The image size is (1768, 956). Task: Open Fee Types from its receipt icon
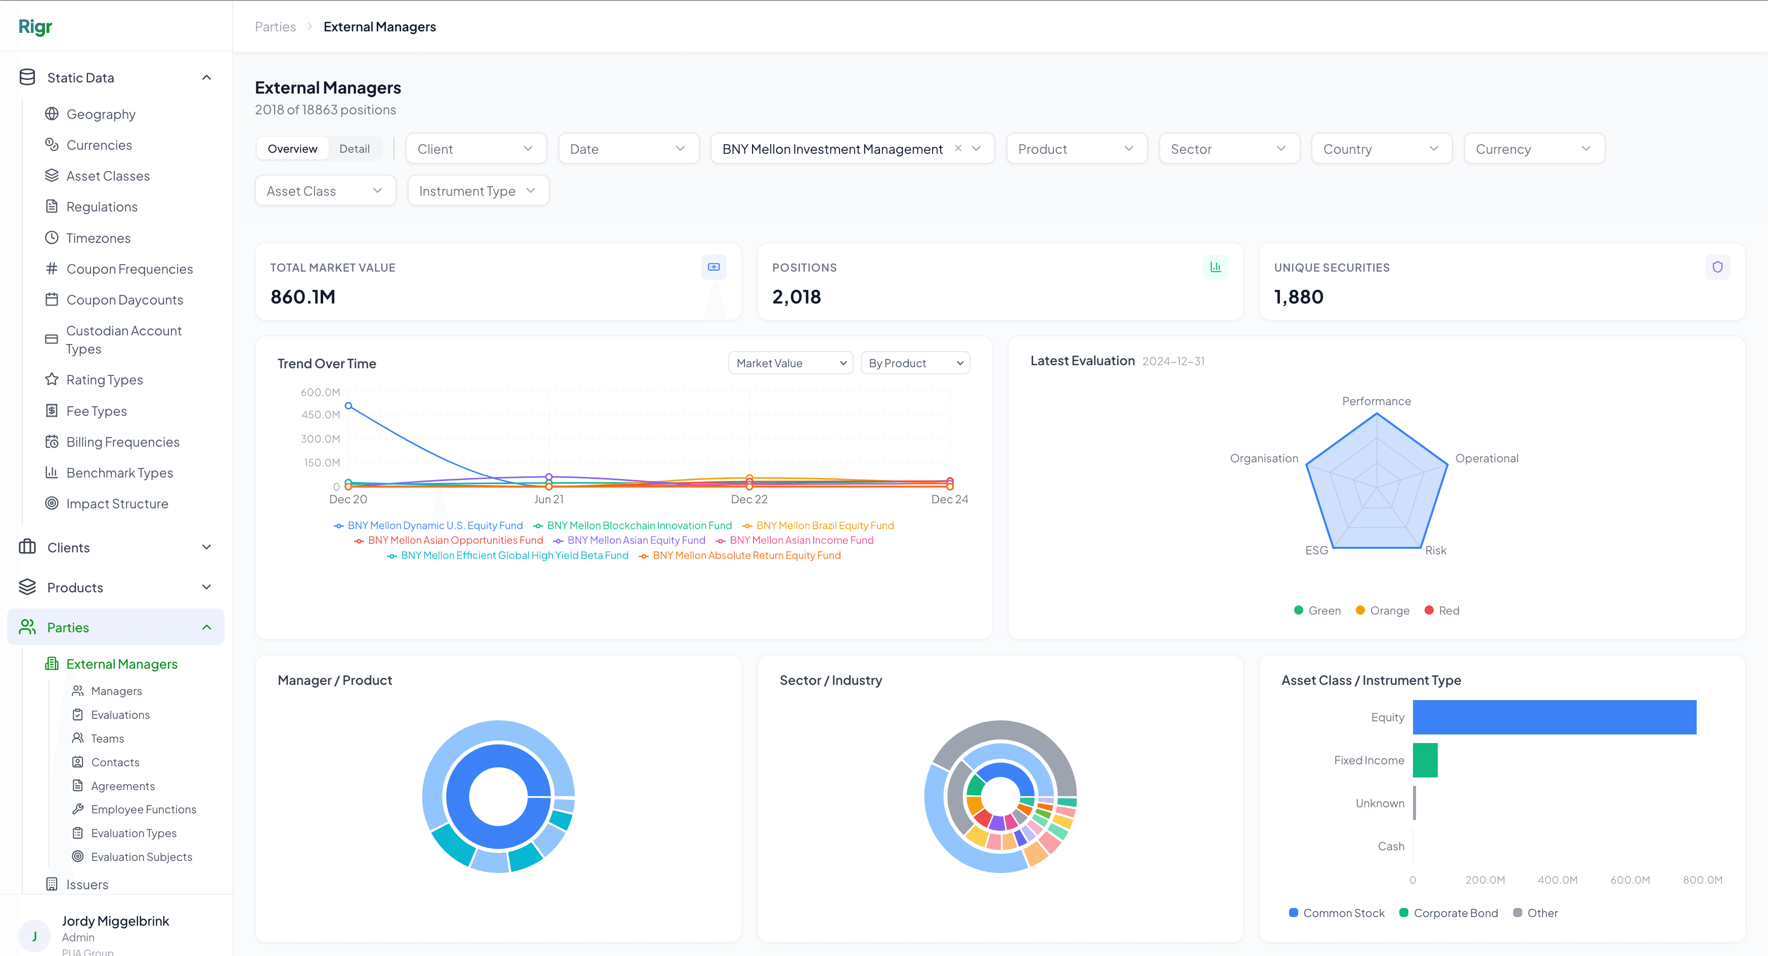(52, 411)
